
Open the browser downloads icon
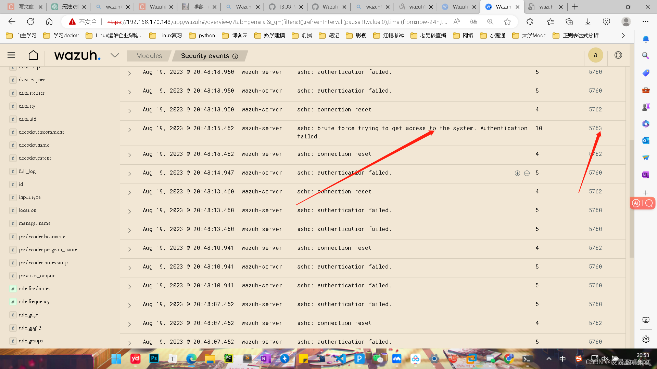[x=587, y=22]
